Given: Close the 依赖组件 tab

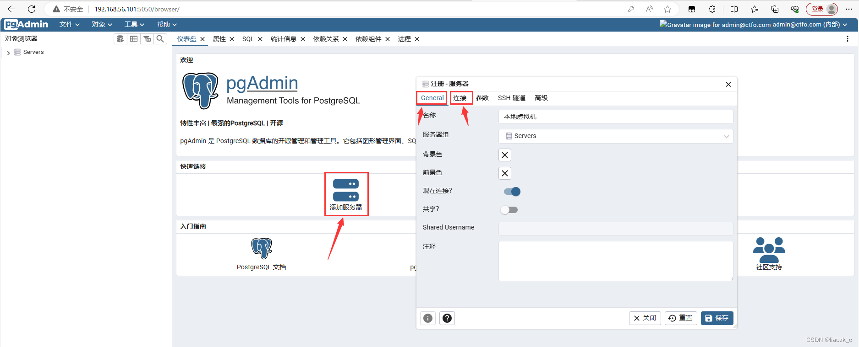Looking at the screenshot, I should pos(388,39).
